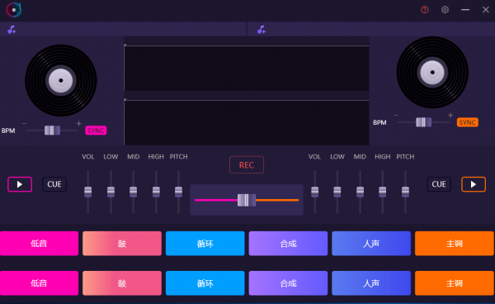Click the right vinyl turntable

[432, 73]
